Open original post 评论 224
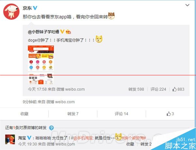 click(158, 89)
